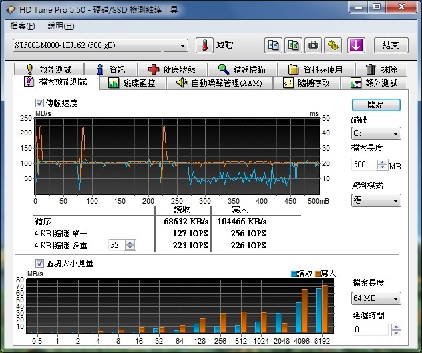
Task: Click the 4 KB 隨機-多重 row label
Action: click(61, 246)
